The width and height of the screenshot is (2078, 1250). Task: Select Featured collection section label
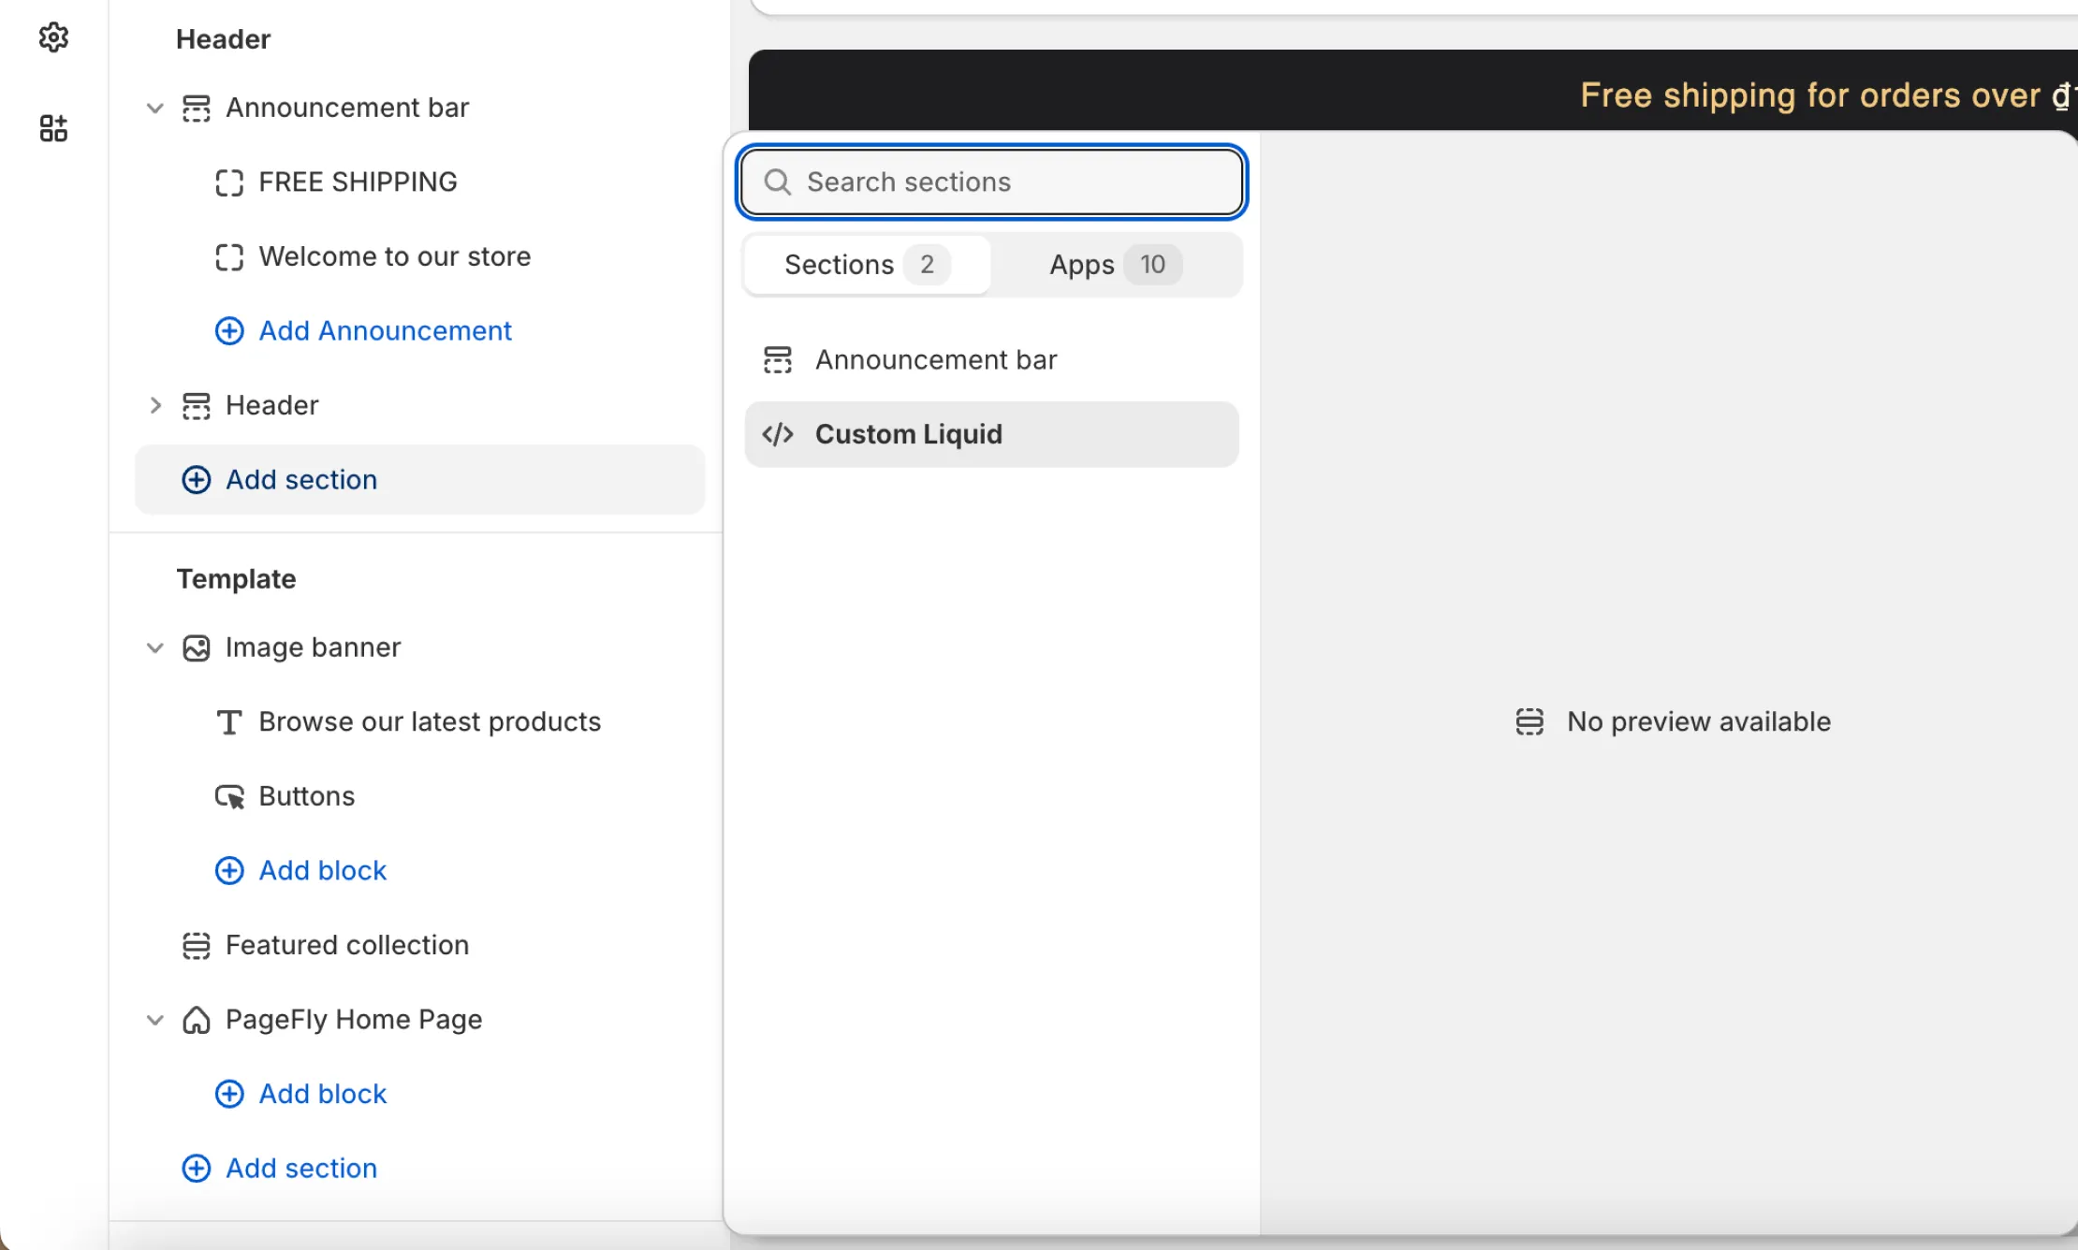click(x=347, y=945)
